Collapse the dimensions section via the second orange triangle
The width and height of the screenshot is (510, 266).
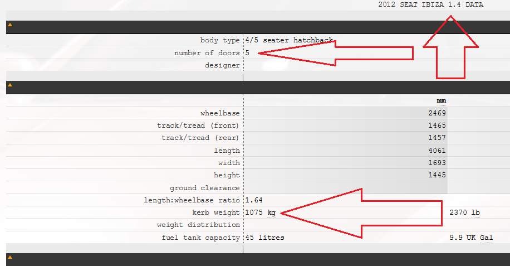pos(10,85)
